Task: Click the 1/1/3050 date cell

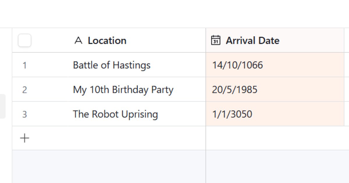Action: click(x=232, y=114)
